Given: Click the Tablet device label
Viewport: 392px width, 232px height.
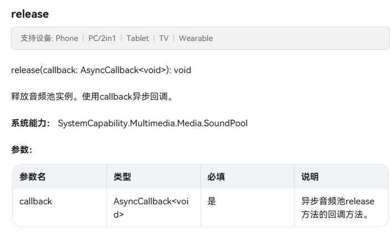Looking at the screenshot, I should pos(137,39).
